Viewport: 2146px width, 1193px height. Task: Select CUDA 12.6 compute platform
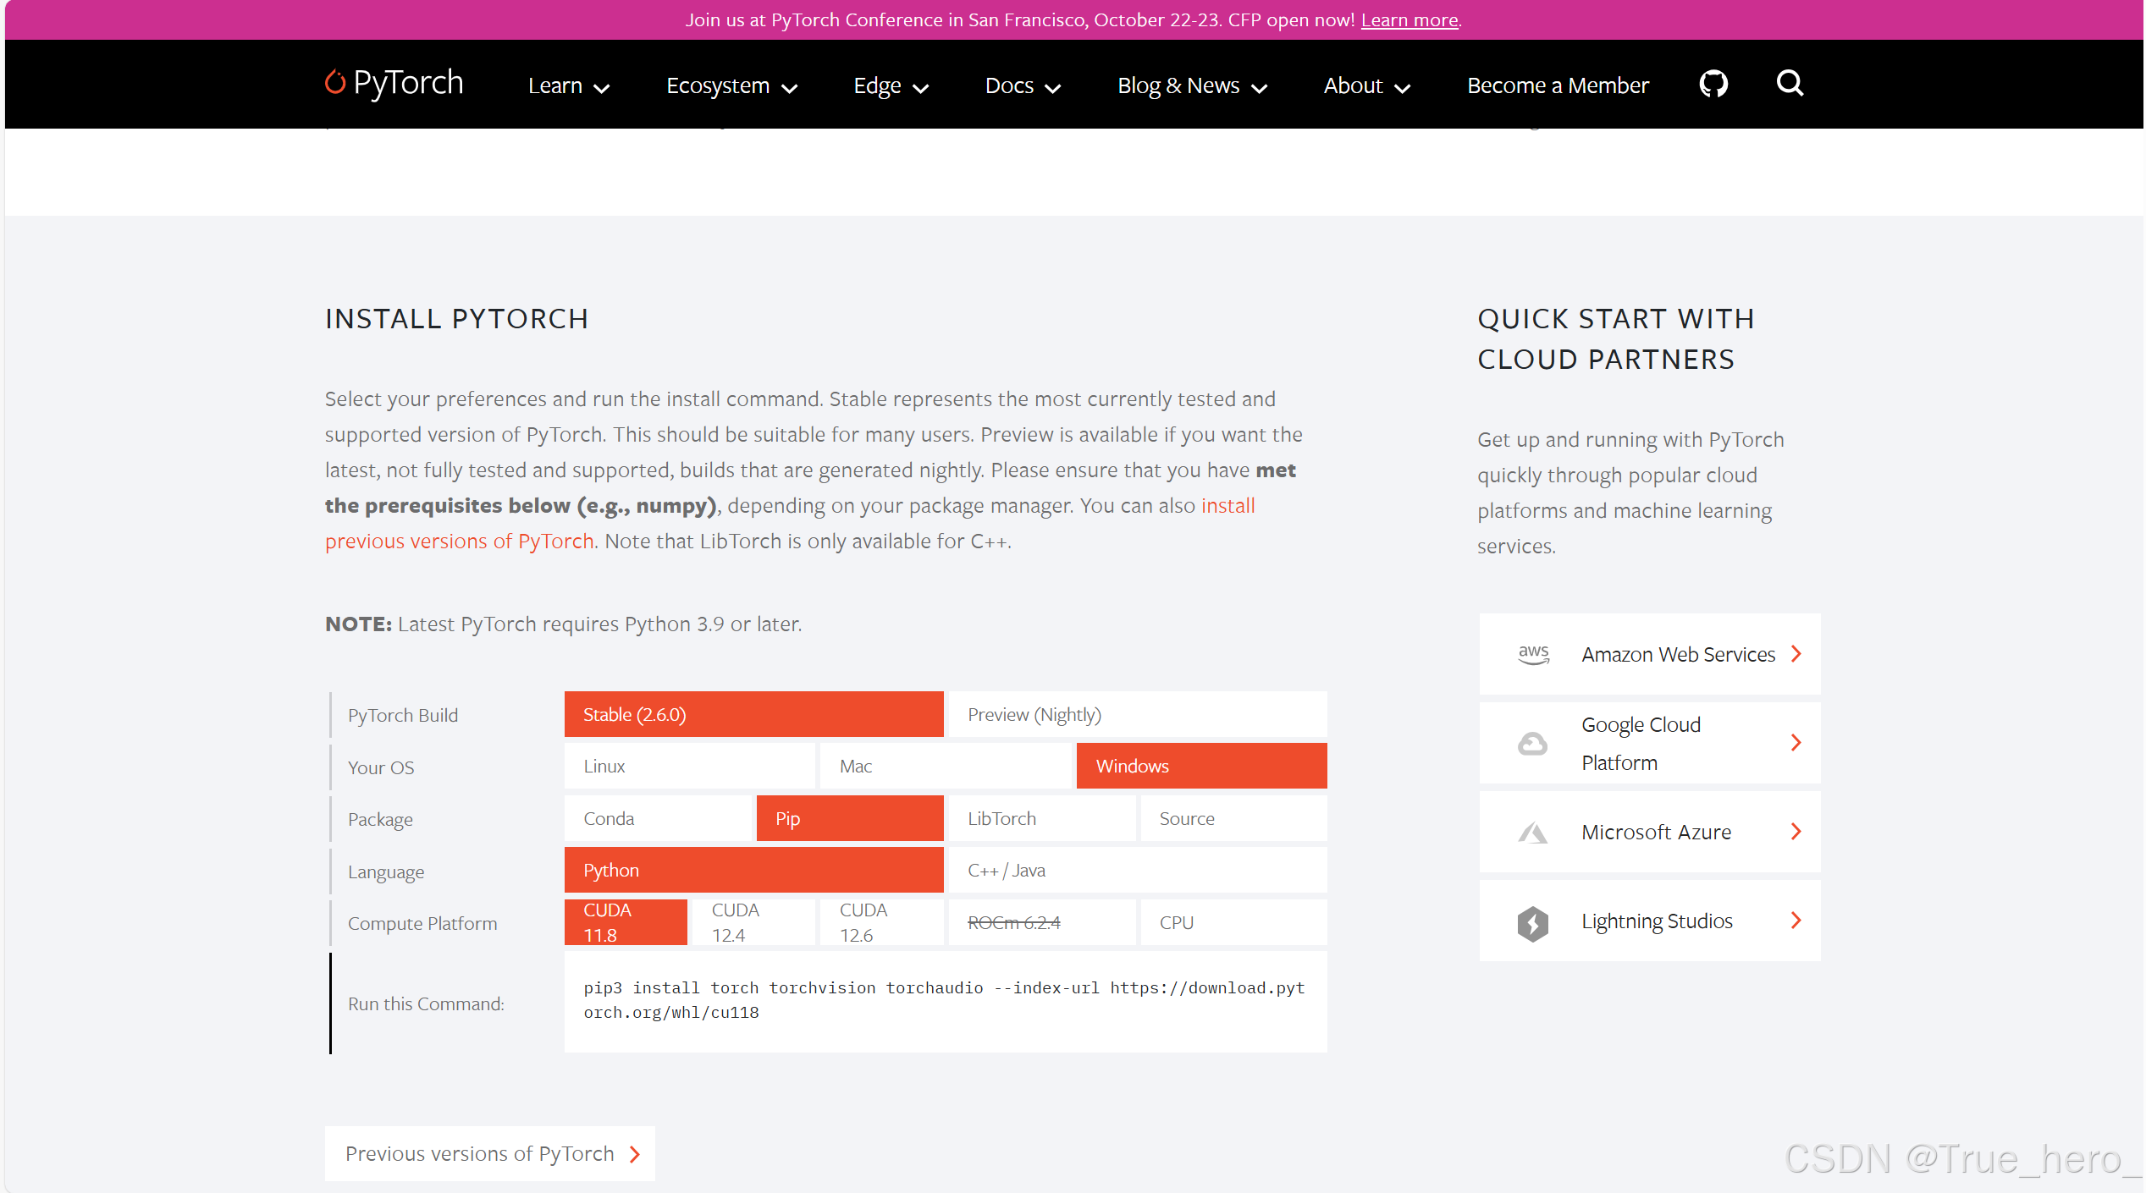(880, 922)
